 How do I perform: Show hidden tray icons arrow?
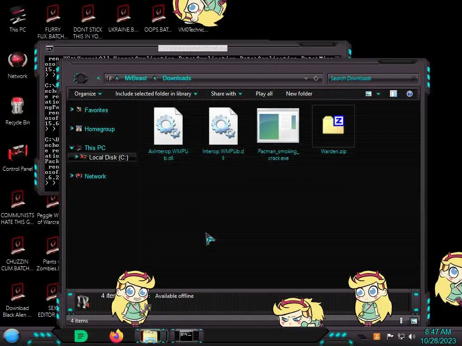point(363,337)
